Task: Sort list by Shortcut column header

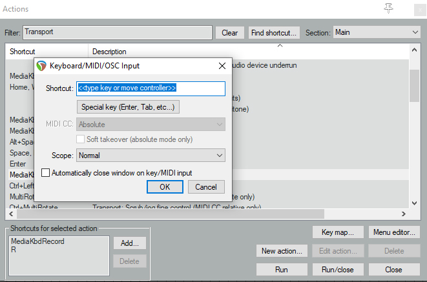Action: click(47, 52)
